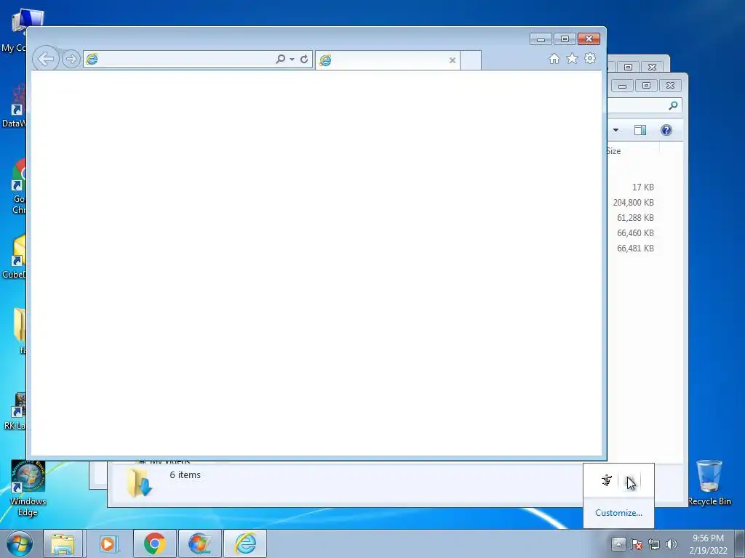Open Favorites with the star icon
The width and height of the screenshot is (745, 558).
[572, 59]
